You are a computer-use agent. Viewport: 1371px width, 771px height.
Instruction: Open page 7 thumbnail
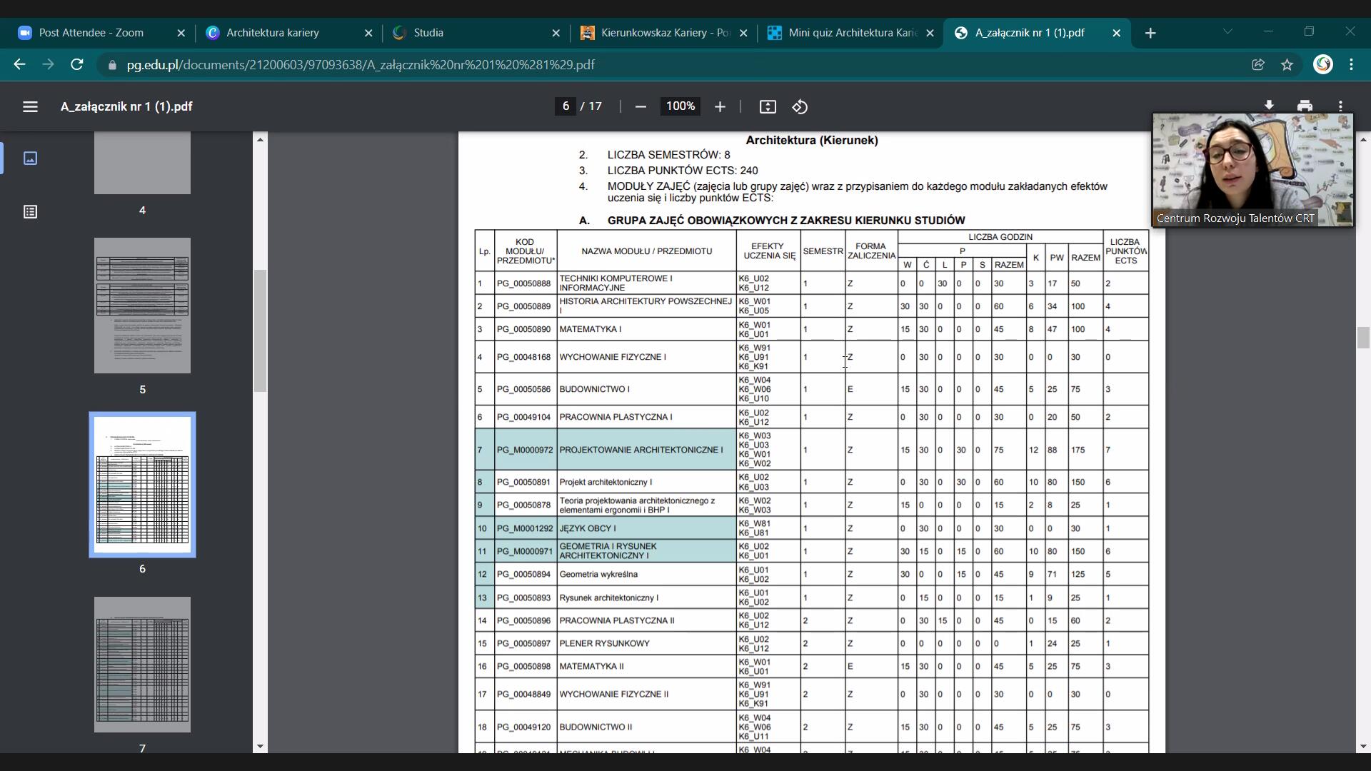[142, 664]
